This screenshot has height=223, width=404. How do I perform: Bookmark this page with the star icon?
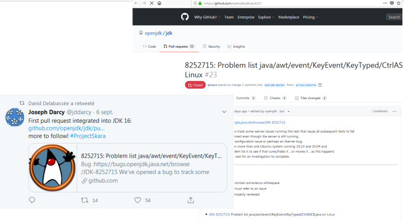point(399,3)
